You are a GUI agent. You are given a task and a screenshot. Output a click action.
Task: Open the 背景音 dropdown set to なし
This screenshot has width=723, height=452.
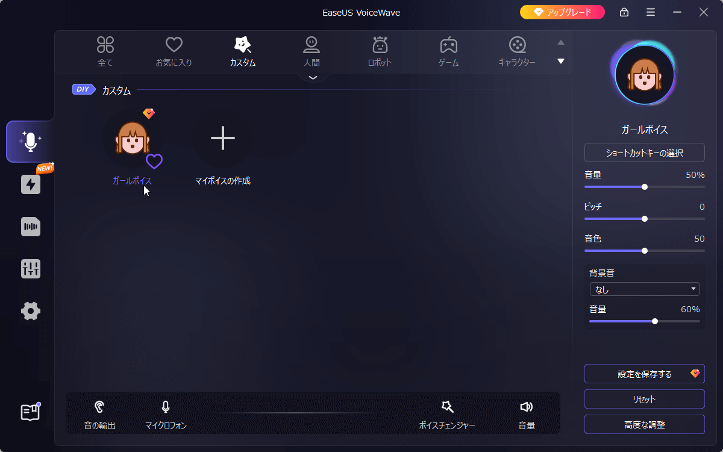coord(644,289)
